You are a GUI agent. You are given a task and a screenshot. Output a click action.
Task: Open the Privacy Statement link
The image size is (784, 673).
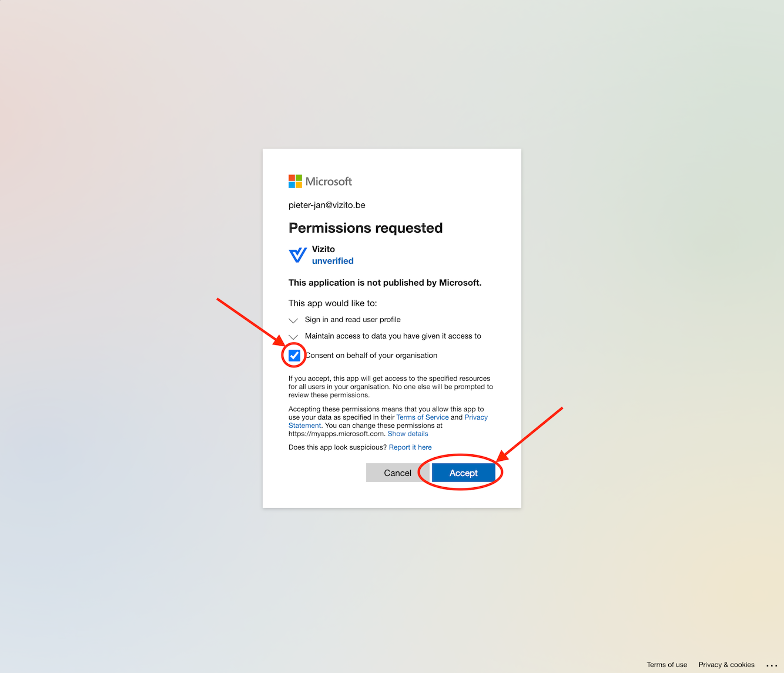pos(476,417)
